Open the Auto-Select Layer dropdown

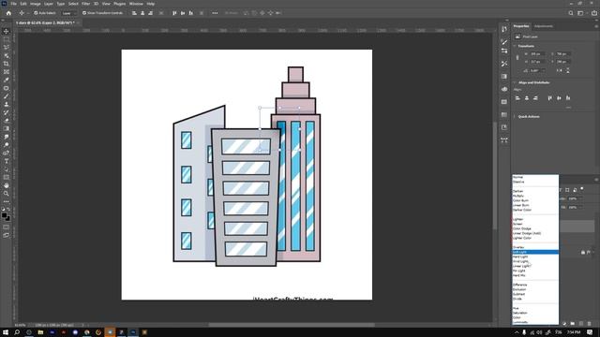pyautogui.click(x=68, y=13)
